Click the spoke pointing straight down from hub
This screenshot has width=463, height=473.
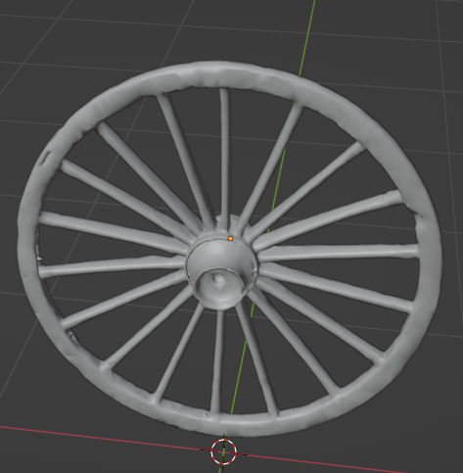click(217, 362)
